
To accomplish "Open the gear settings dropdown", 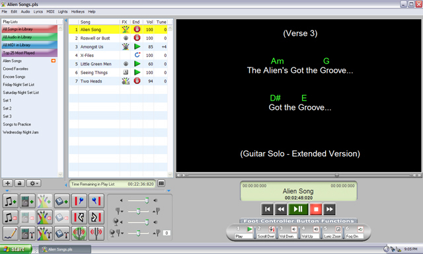I will [x=34, y=183].
